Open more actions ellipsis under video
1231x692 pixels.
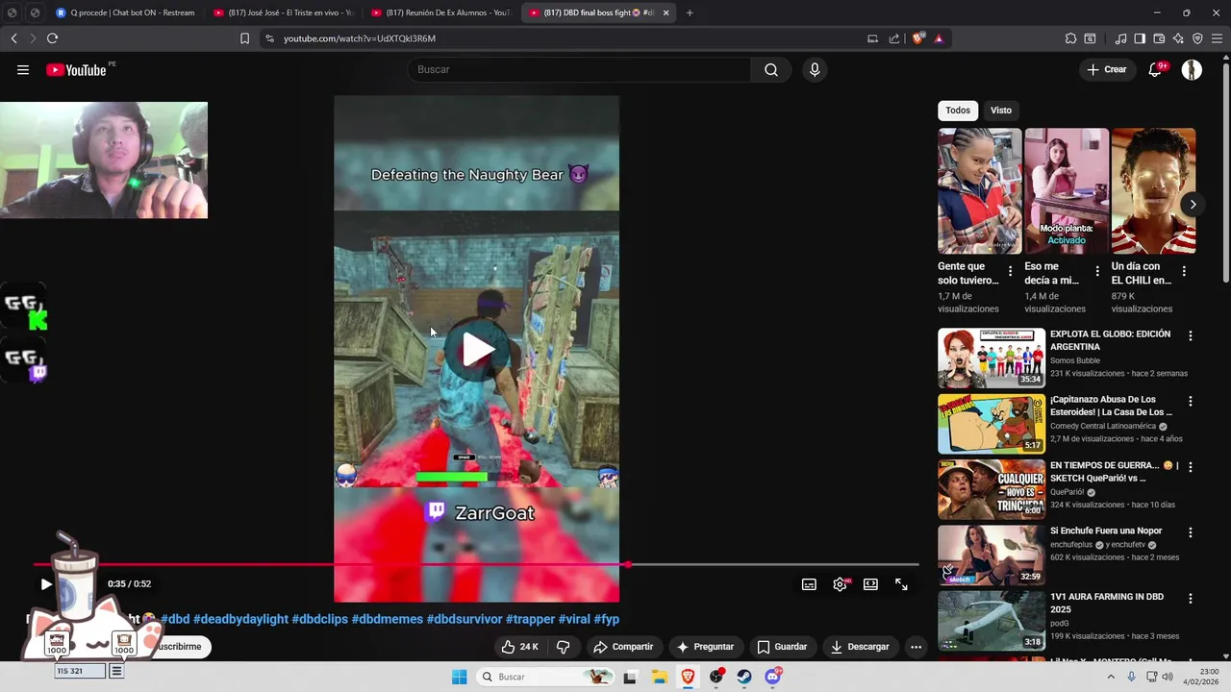(916, 647)
